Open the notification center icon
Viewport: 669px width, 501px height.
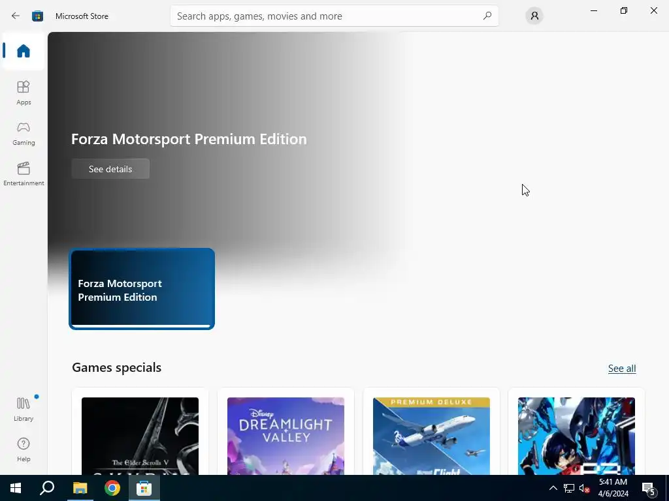649,489
